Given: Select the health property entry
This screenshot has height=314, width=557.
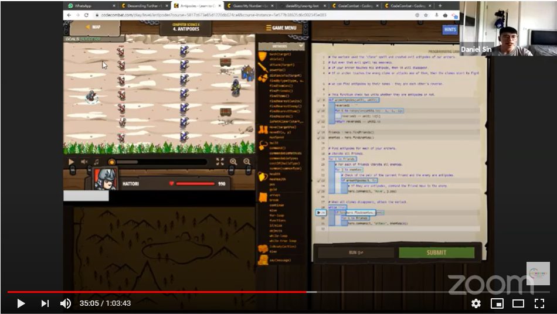Looking at the screenshot, I should coord(275,174).
